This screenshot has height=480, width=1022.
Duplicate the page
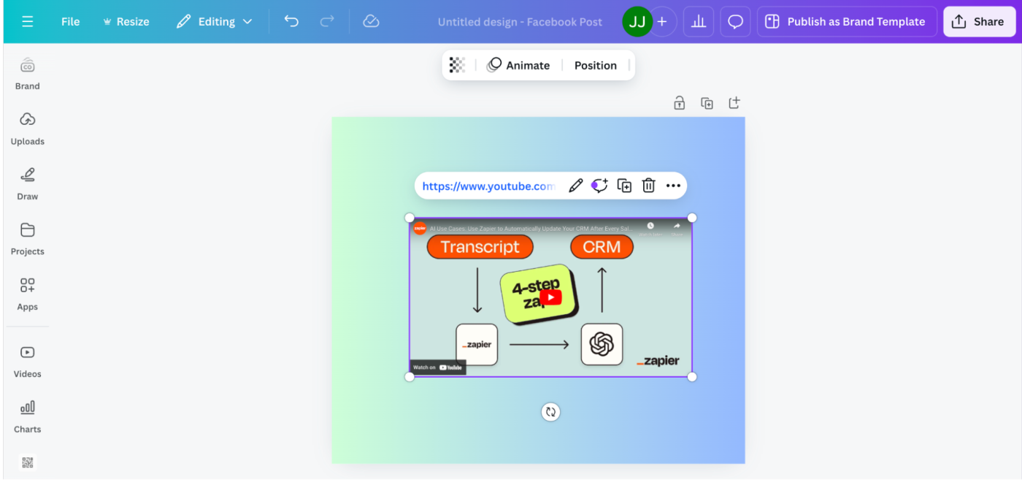(x=707, y=103)
